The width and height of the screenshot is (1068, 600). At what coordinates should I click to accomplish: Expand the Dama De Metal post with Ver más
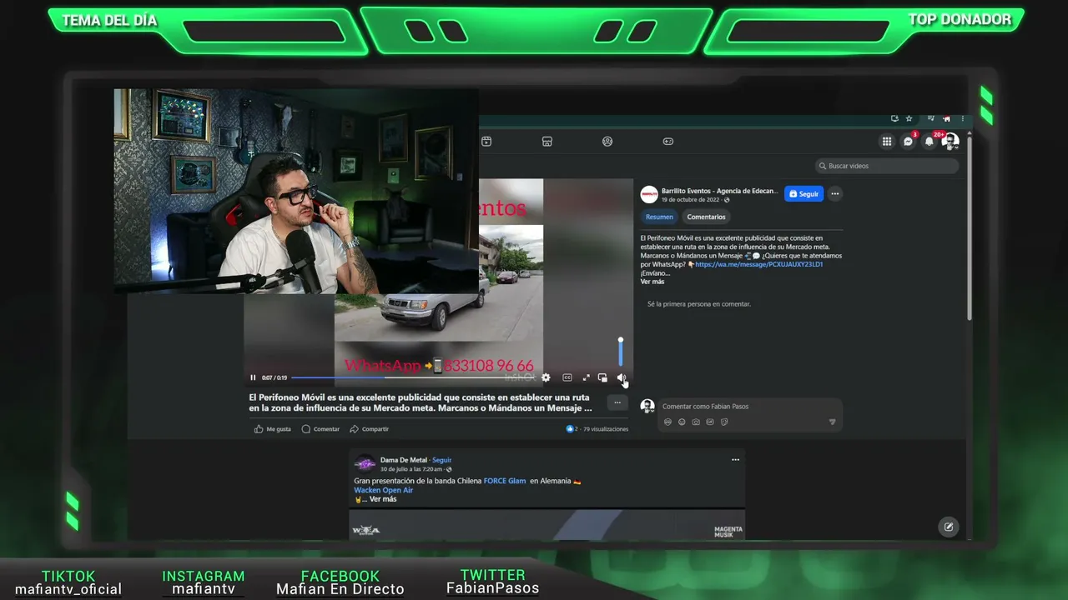383,499
